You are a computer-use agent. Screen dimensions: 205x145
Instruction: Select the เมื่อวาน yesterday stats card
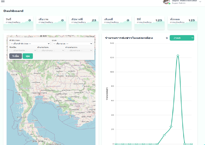coord(51,23)
